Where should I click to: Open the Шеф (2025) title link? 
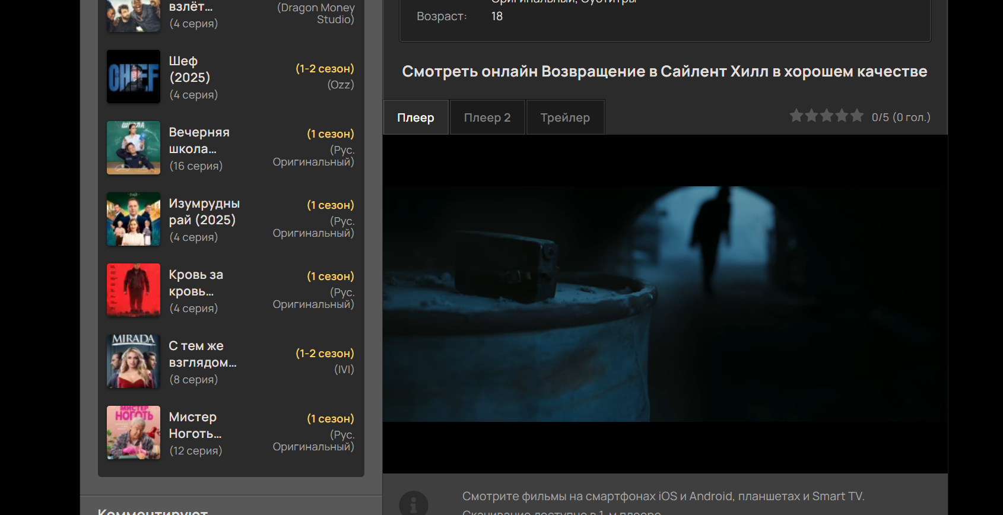click(x=190, y=69)
